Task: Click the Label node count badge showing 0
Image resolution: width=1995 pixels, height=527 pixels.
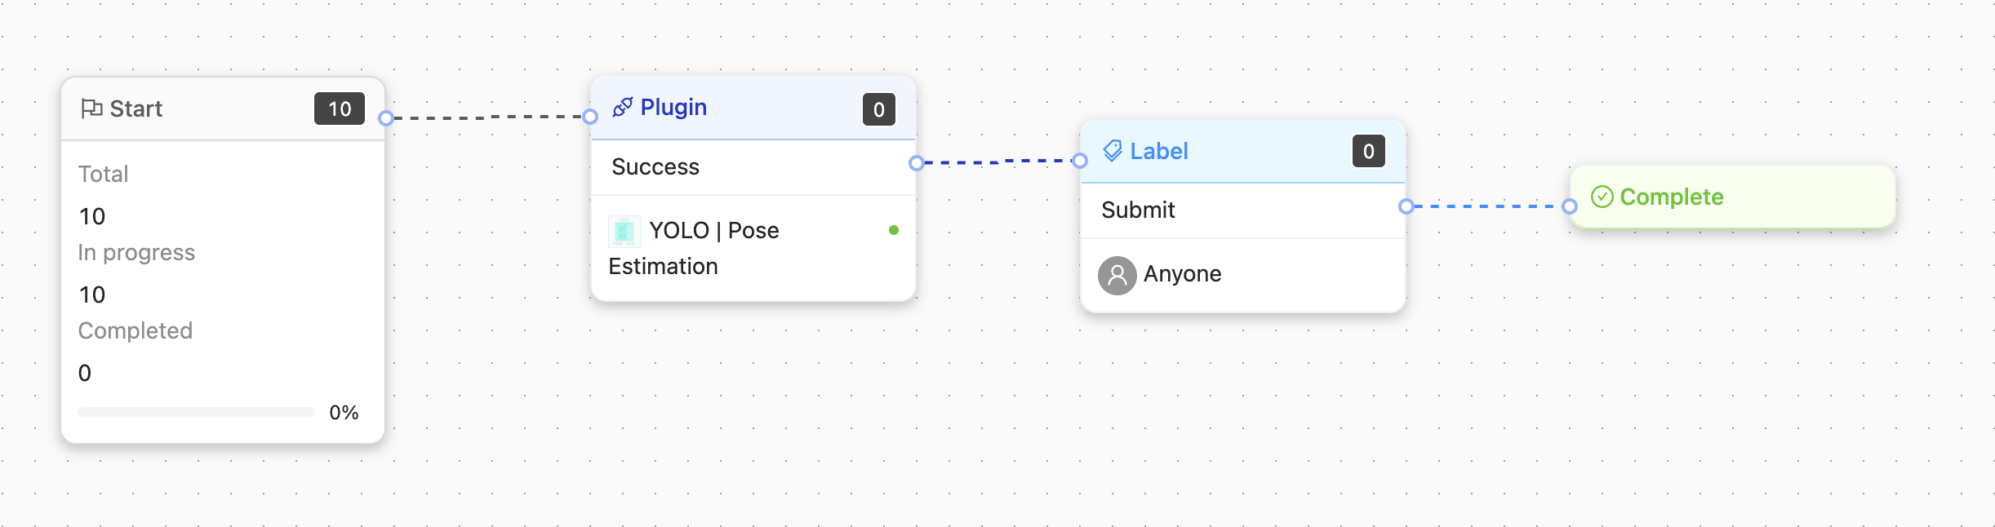Action: [1368, 151]
